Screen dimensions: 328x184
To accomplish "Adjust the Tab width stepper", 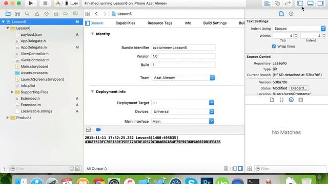I will (296, 36).
